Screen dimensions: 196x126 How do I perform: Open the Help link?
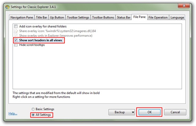click(x=13, y=113)
